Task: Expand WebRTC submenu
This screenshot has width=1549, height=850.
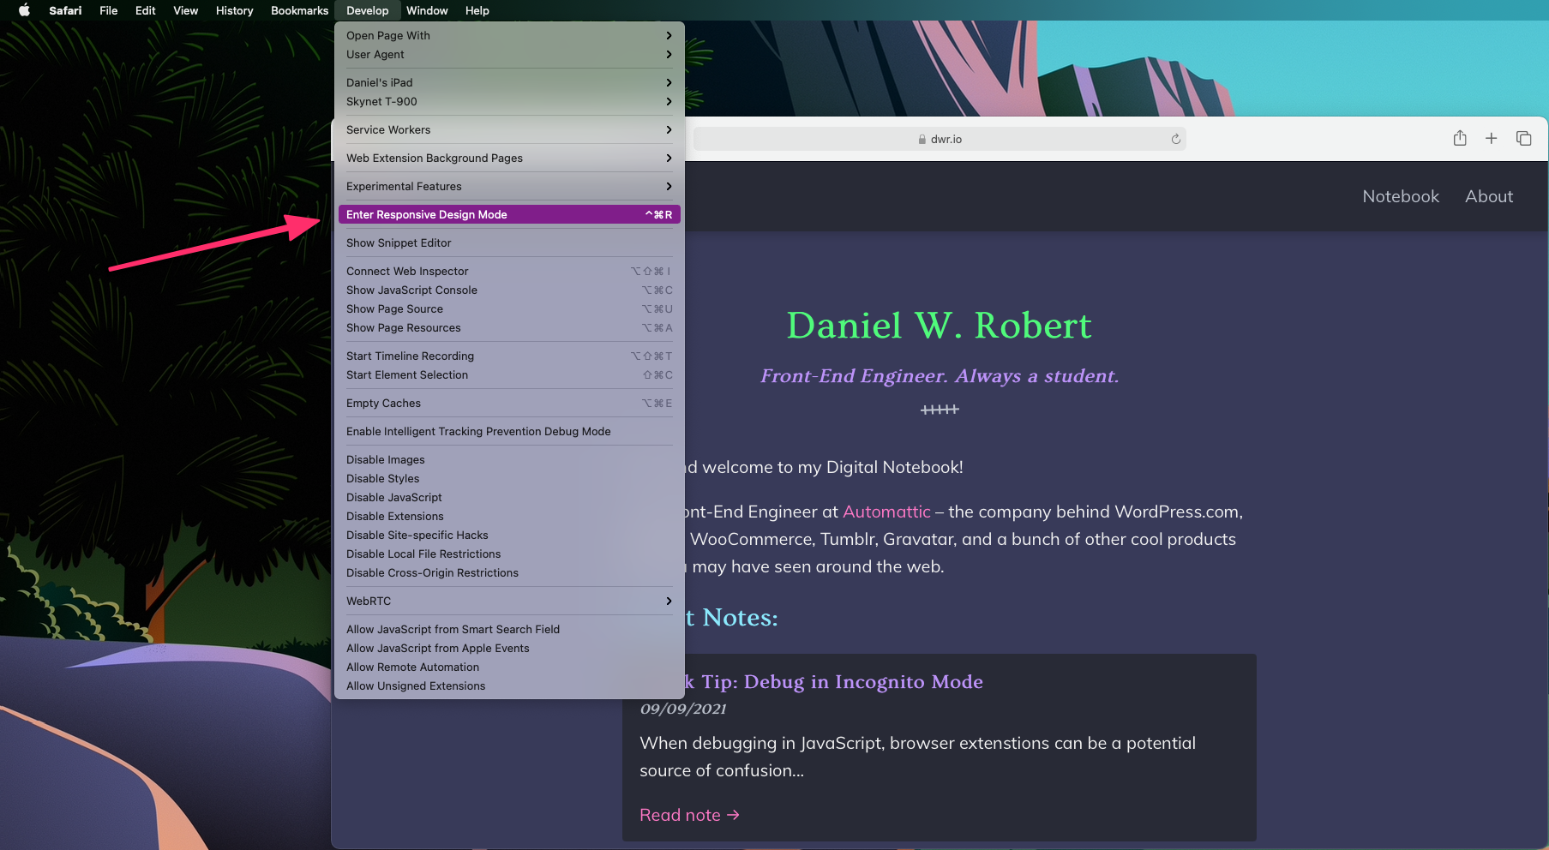Action: pyautogui.click(x=509, y=601)
